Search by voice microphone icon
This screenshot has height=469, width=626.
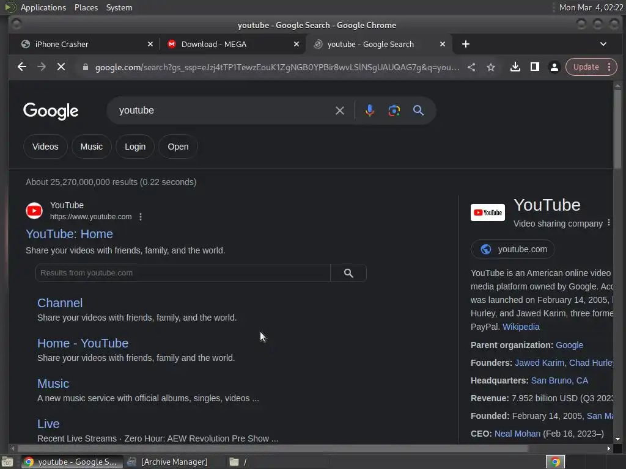point(370,111)
